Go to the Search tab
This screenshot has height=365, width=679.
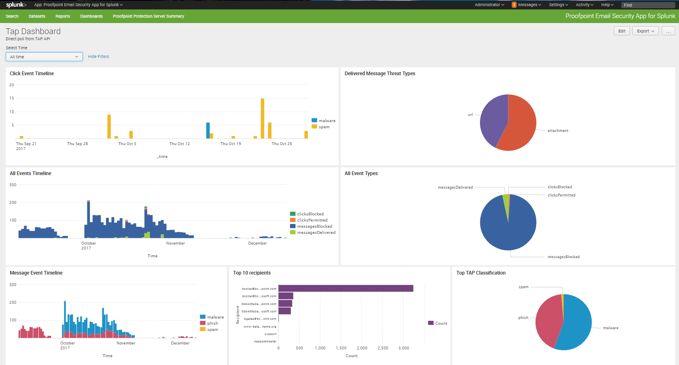(12, 16)
